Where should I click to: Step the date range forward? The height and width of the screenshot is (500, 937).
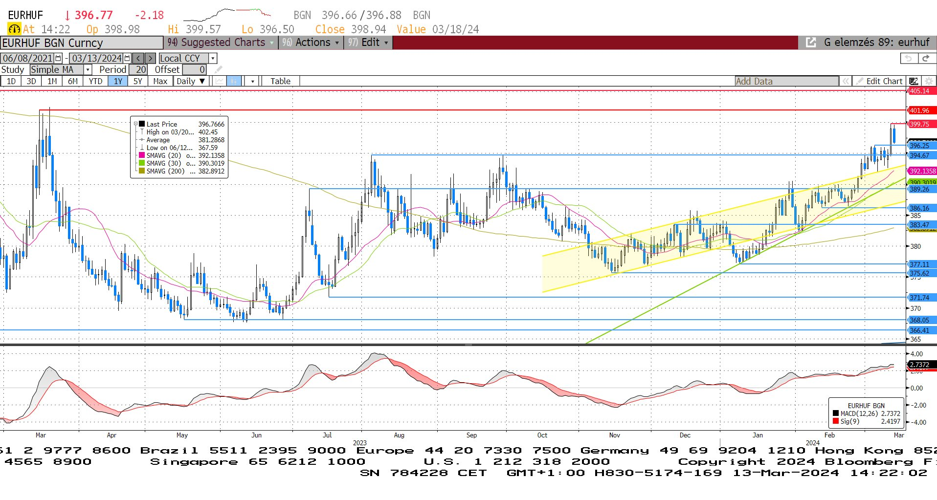coord(150,58)
